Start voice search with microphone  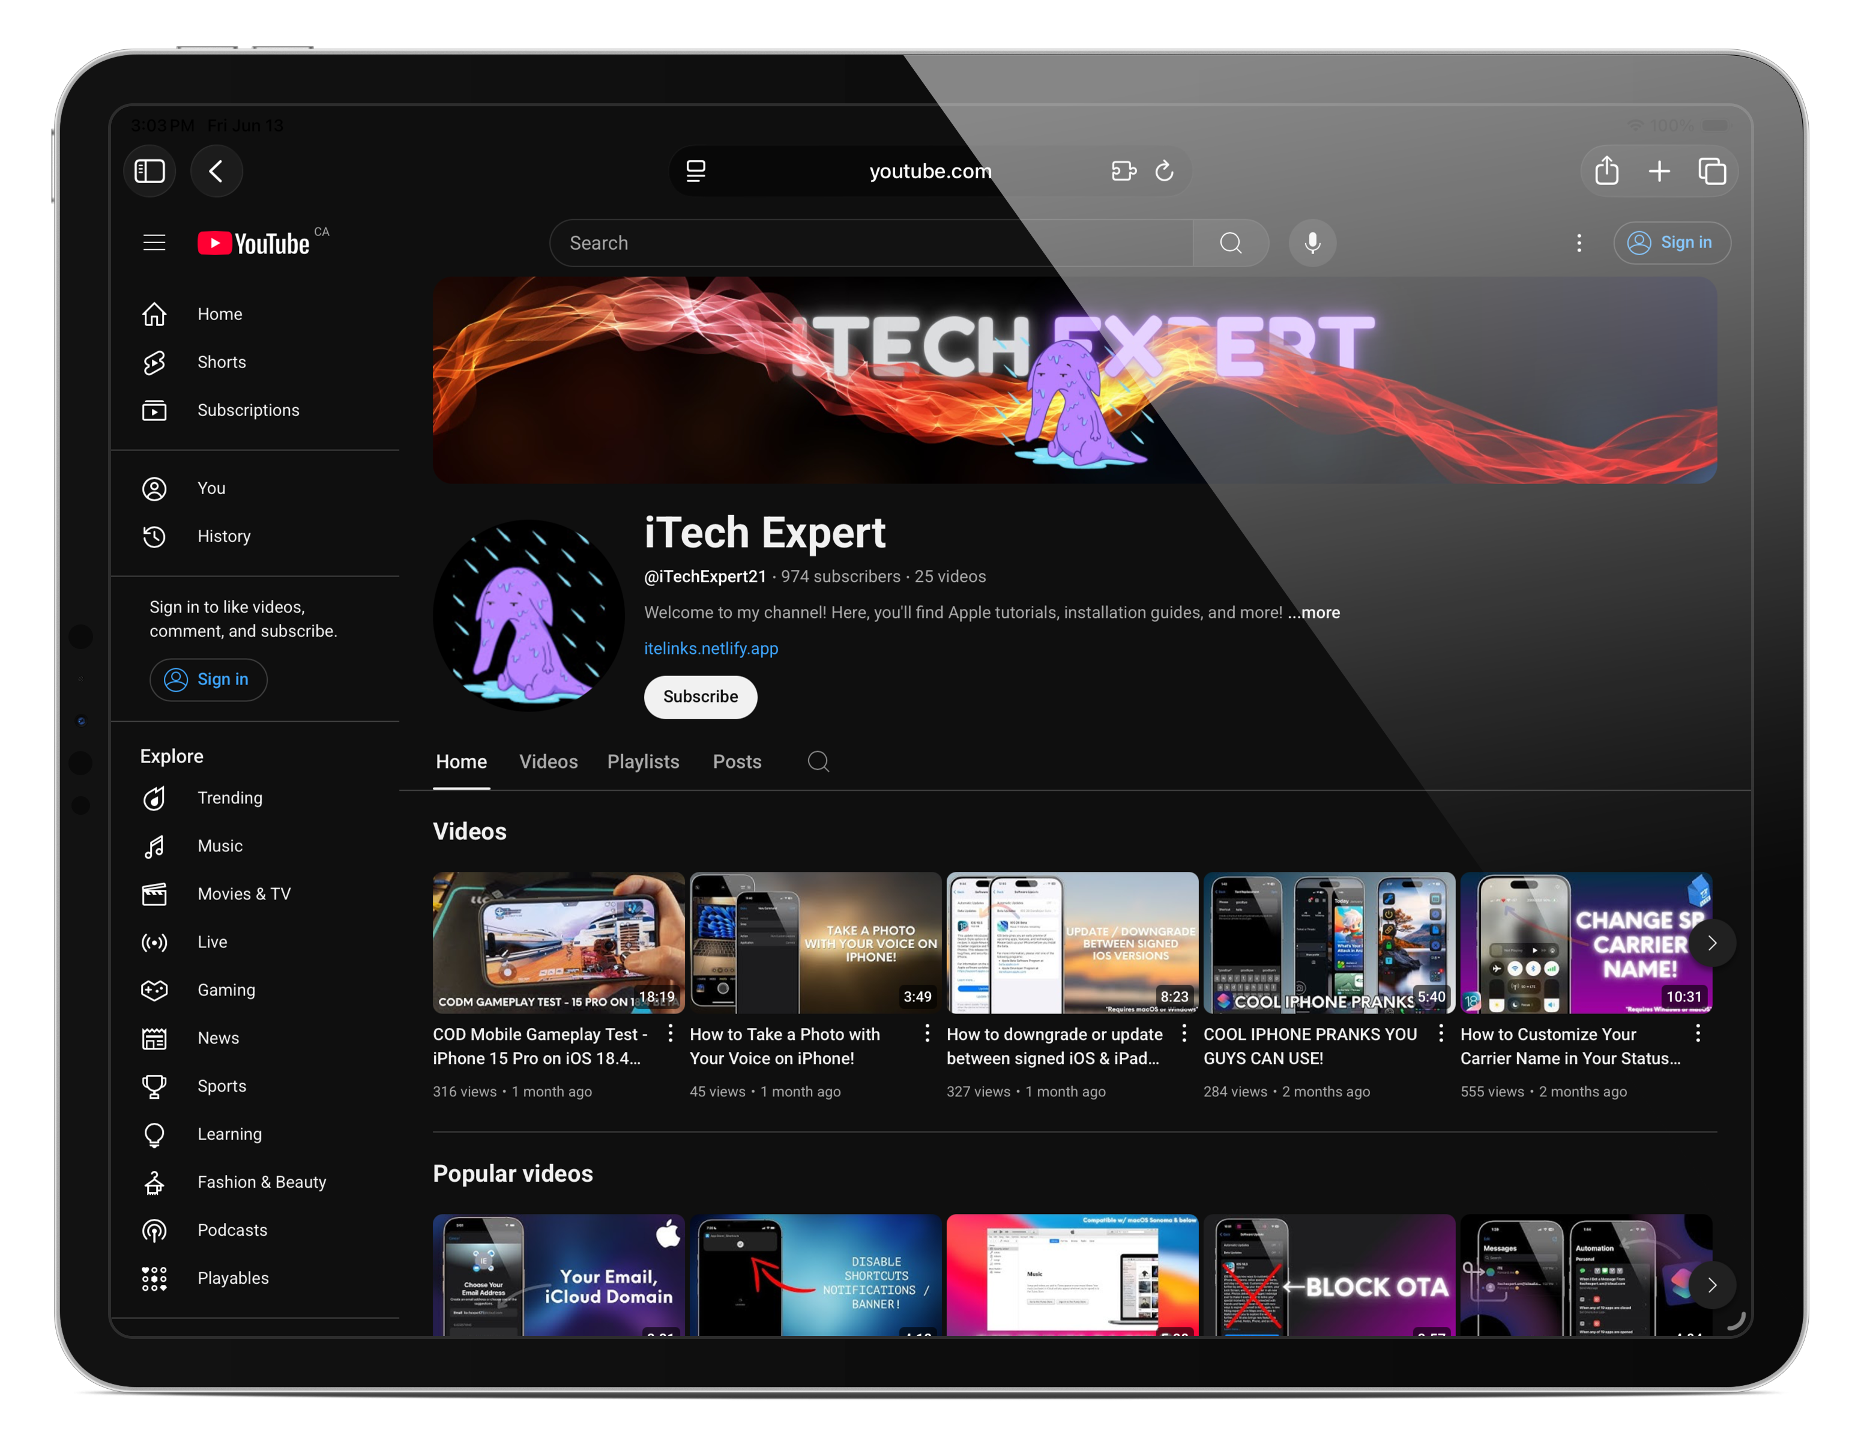point(1312,243)
